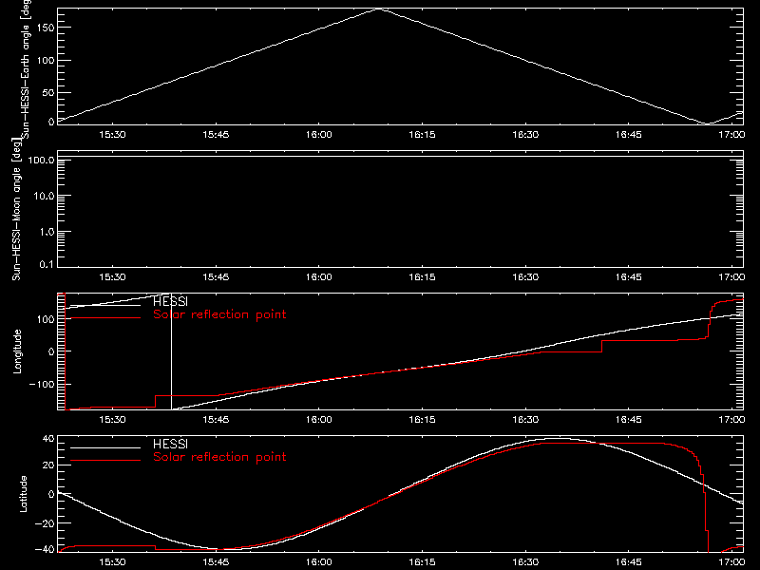The image size is (760, 570).
Task: Click 16:15 time label under Moon angle plot
Action: 422,276
